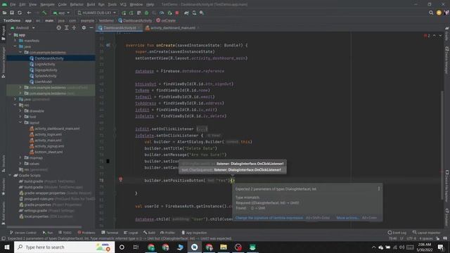This screenshot has height=253, width=450.
Task: Open the HUAWEI DUB-LX1 device dropdown
Action: coord(97,13)
